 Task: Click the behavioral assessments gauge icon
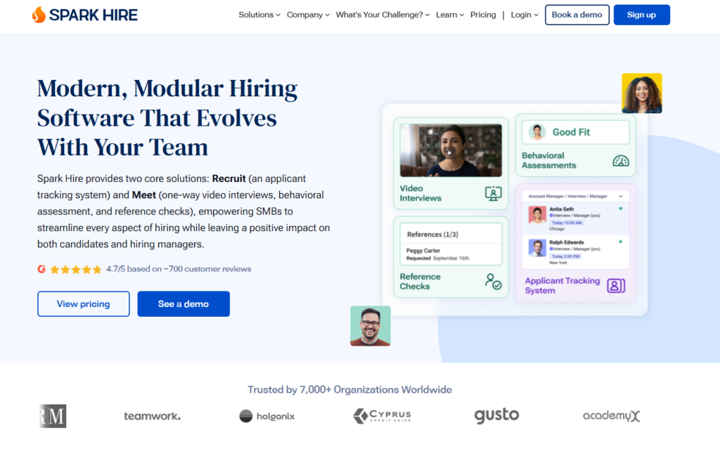620,161
